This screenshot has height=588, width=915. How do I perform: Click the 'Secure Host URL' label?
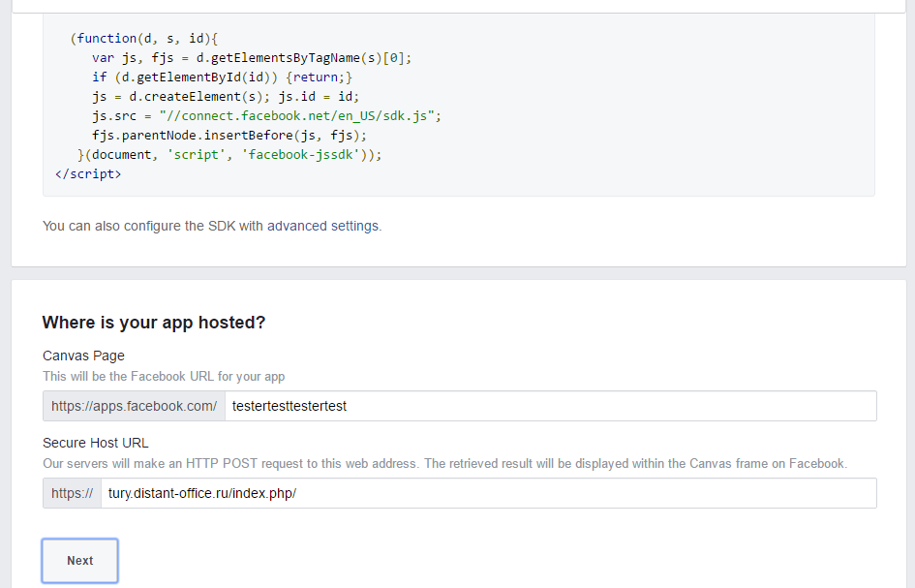tap(96, 444)
